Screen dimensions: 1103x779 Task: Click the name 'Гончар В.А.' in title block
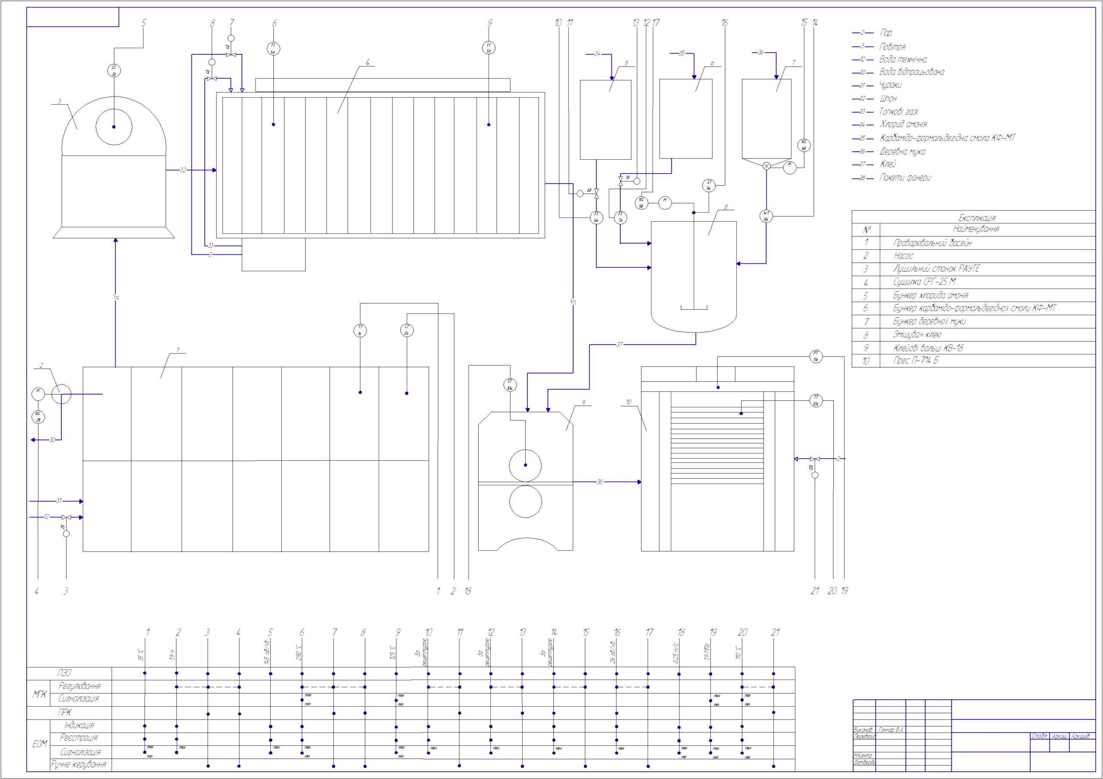point(891,729)
